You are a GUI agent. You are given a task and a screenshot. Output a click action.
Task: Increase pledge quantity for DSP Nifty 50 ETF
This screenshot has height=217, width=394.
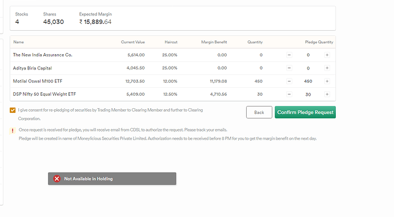[x=327, y=94]
